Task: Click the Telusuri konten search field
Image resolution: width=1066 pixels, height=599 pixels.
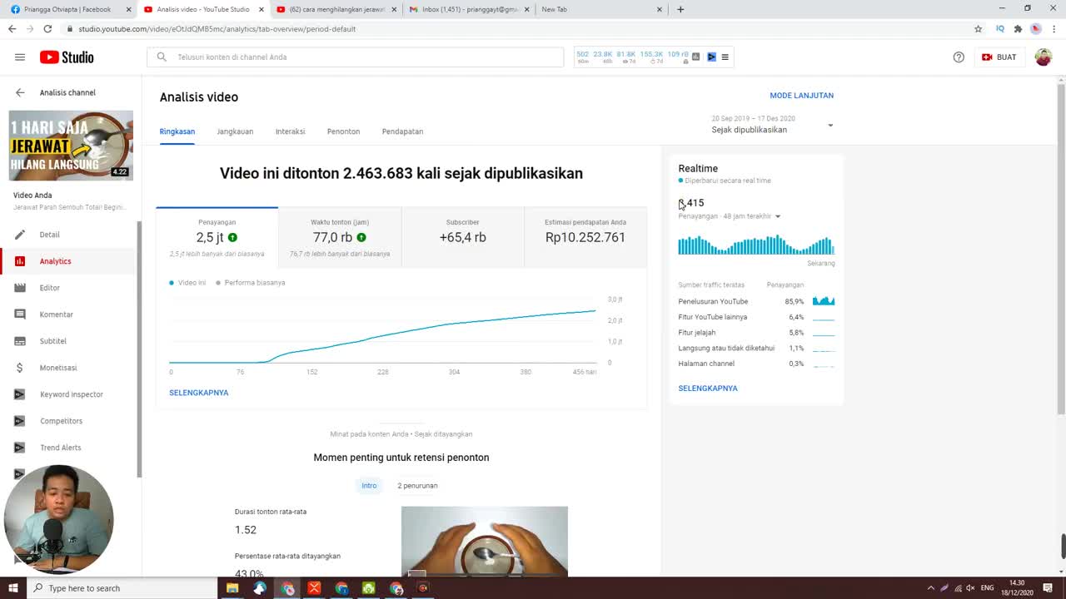Action: 356,57
